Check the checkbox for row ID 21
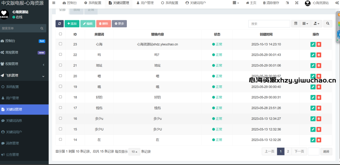Screen dimensions: 340x165 point(60,65)
